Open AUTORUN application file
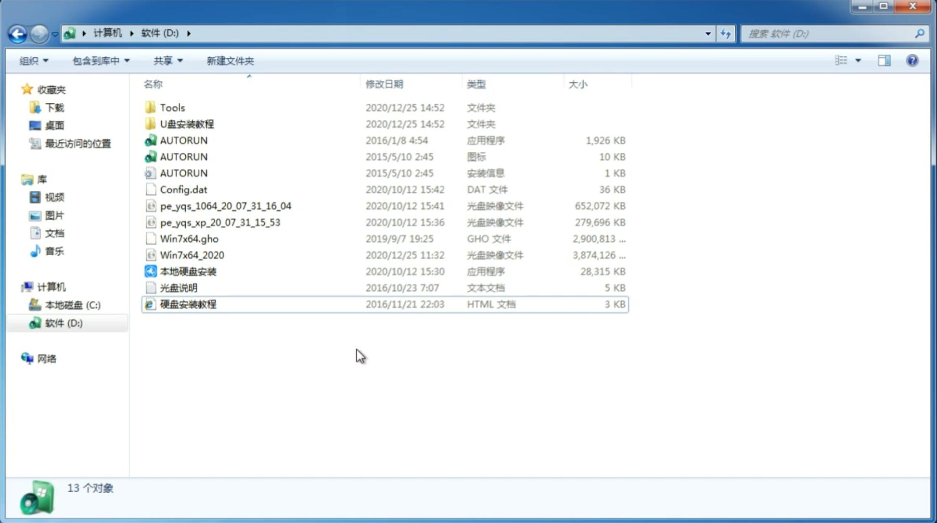 183,140
